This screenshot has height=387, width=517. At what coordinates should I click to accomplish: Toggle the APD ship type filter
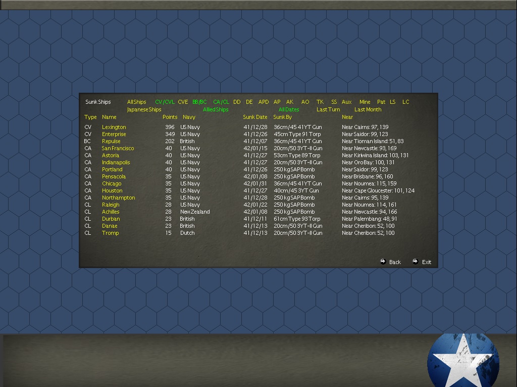264,102
